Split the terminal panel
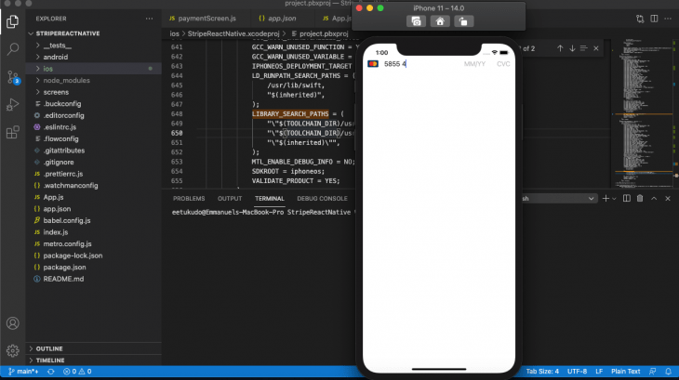This screenshot has height=380, width=679. (626, 199)
